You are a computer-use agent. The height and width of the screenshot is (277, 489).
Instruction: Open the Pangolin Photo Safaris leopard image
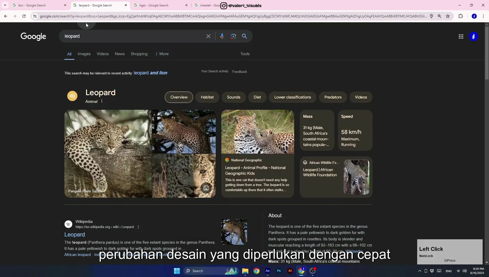tap(108, 154)
